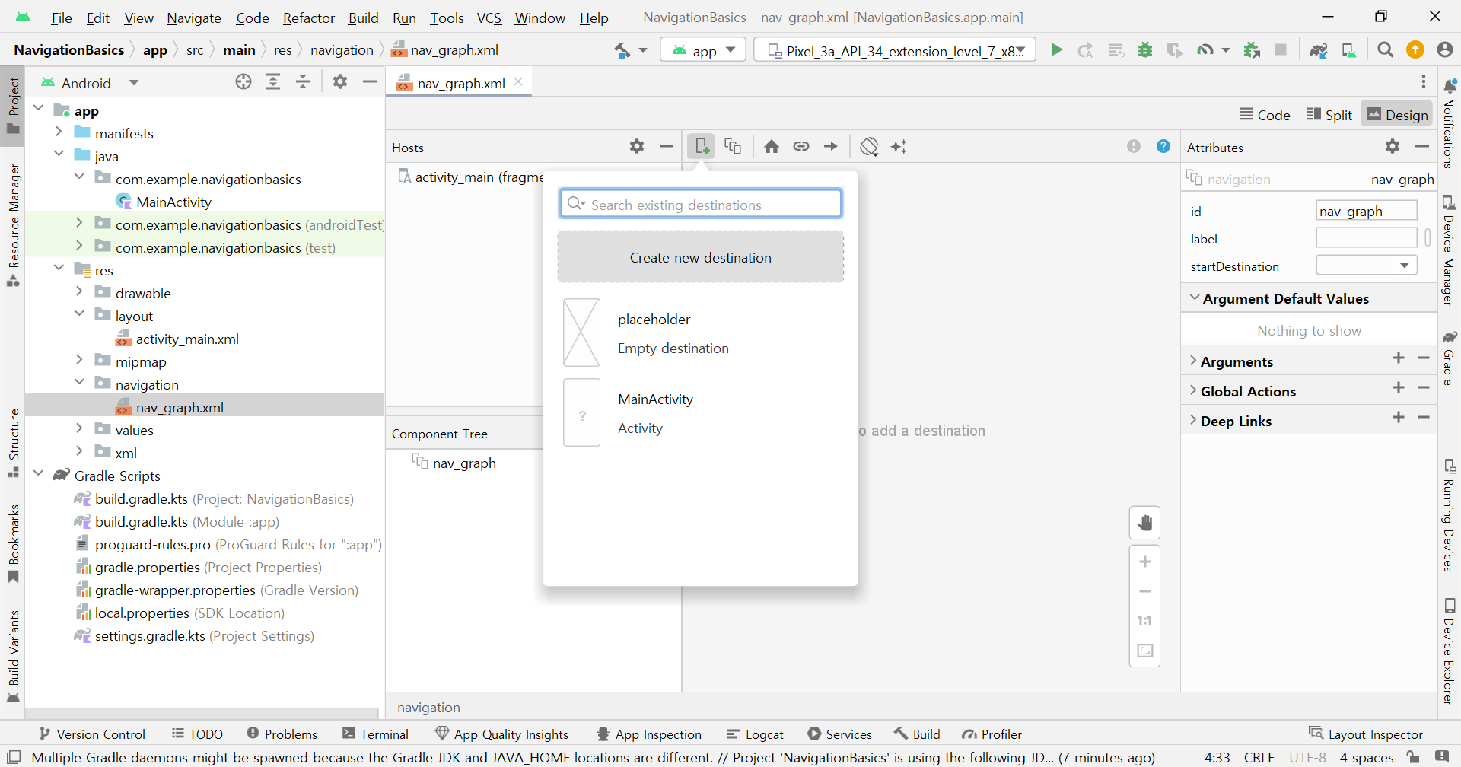
Task: Open Layout Inspector from status bar
Action: pos(1366,734)
